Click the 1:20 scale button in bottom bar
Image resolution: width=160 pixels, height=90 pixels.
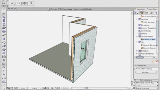coord(23,88)
